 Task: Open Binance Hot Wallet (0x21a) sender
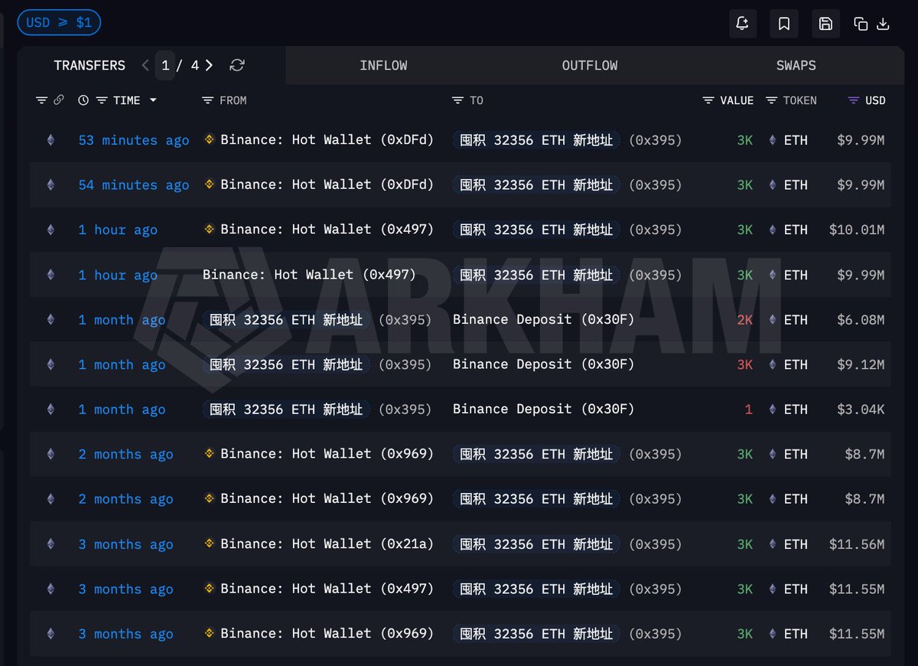[327, 544]
